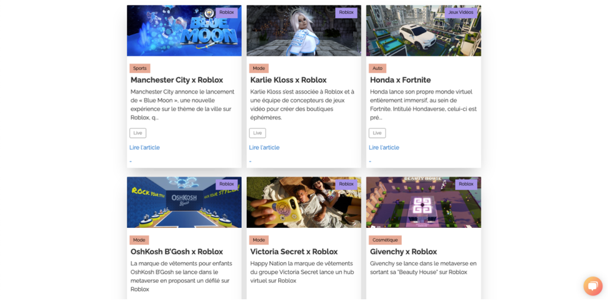610x301 pixels.
Task: Click Live badge on Karlie Kloss card
Action: 257,133
